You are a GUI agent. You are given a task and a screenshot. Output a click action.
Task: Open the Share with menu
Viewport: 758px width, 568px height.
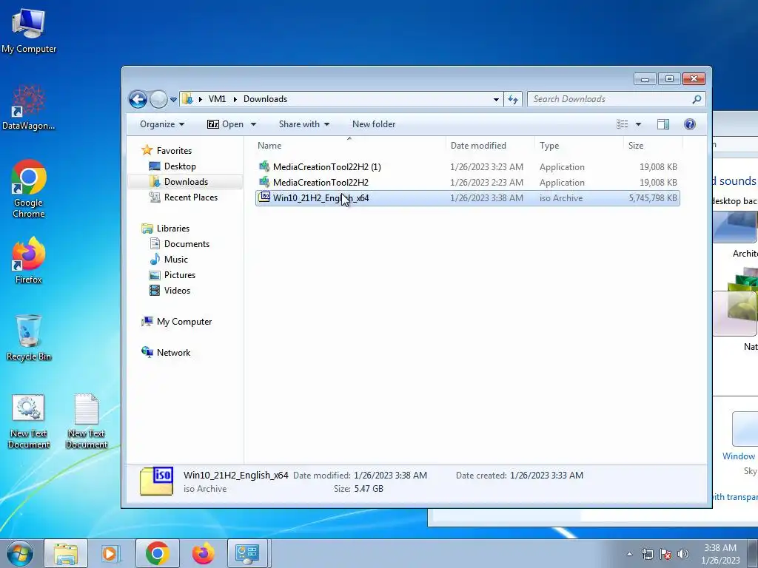coord(304,124)
